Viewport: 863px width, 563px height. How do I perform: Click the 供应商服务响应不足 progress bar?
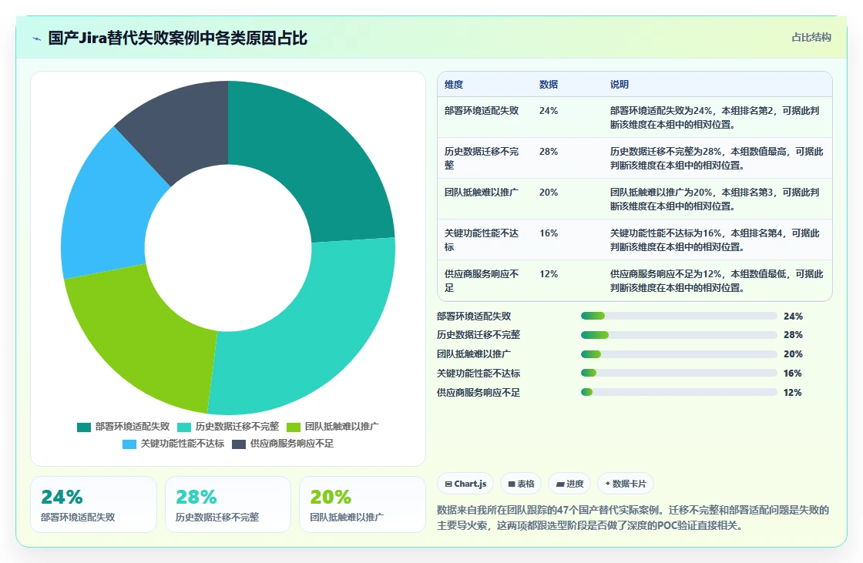click(679, 392)
